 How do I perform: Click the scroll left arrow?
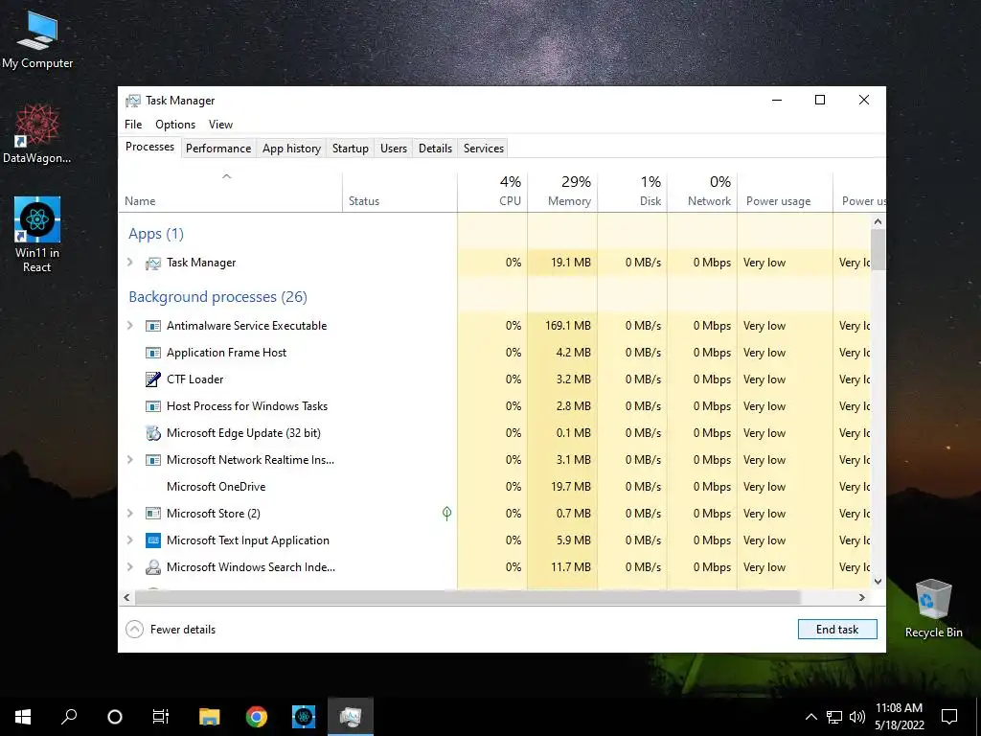(127, 598)
